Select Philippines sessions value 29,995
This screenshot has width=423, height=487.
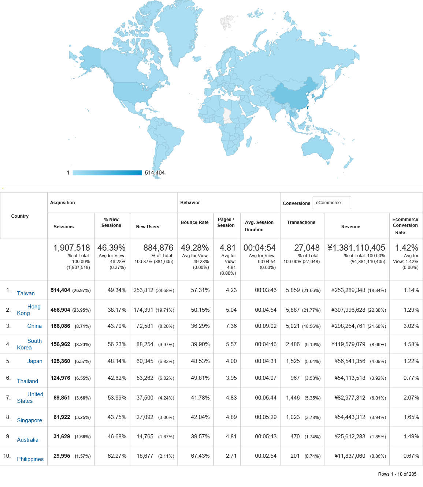point(62,456)
